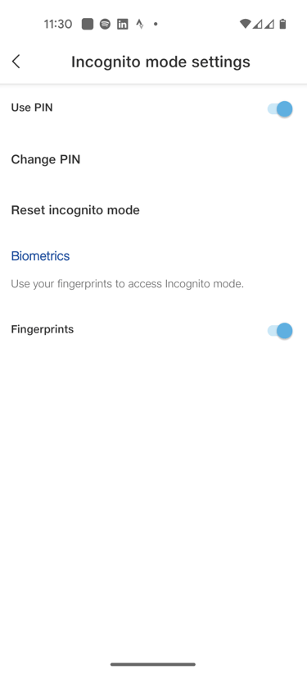Tap the gray square notification icon
Screen dimensions: 307x674
click(88, 24)
